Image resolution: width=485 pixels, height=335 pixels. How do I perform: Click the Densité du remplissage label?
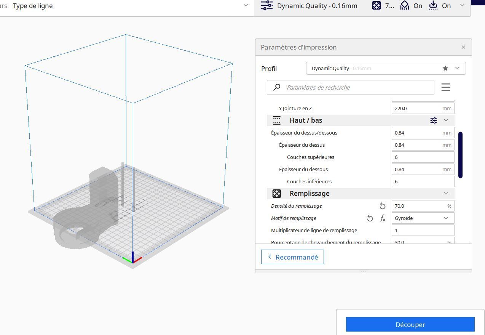tap(297, 206)
